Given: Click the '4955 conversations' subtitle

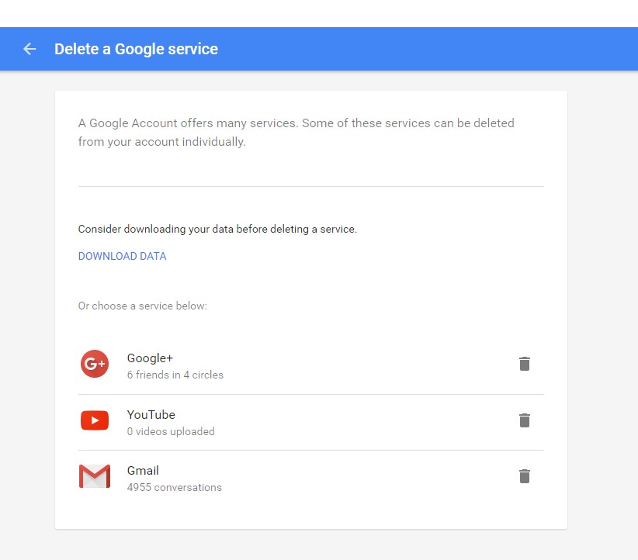Looking at the screenshot, I should click(174, 488).
